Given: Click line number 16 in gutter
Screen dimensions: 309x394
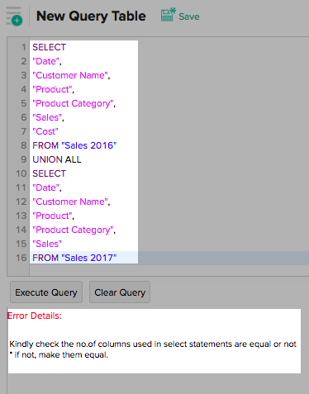Looking at the screenshot, I should point(21,258).
